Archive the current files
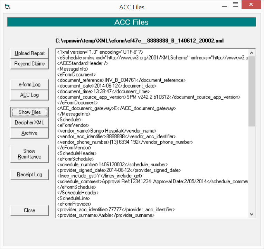This screenshot has height=249, width=264. point(29,133)
